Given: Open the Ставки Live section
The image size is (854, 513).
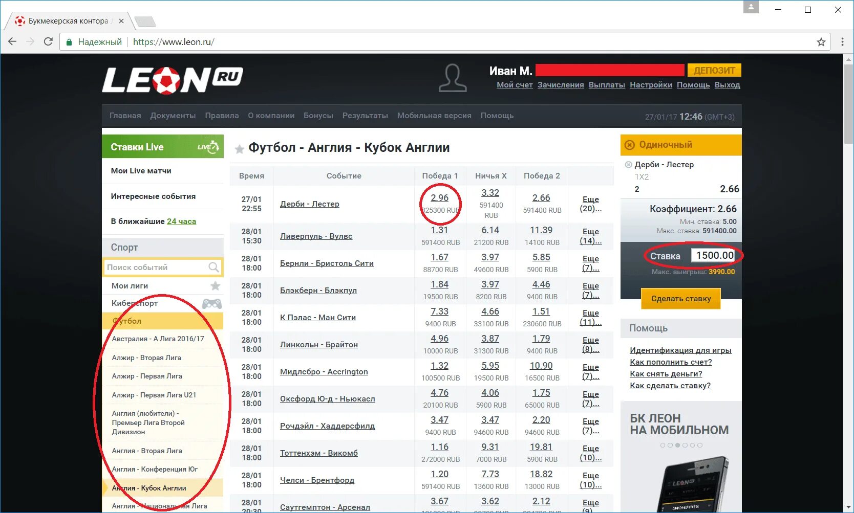Looking at the screenshot, I should 163,147.
